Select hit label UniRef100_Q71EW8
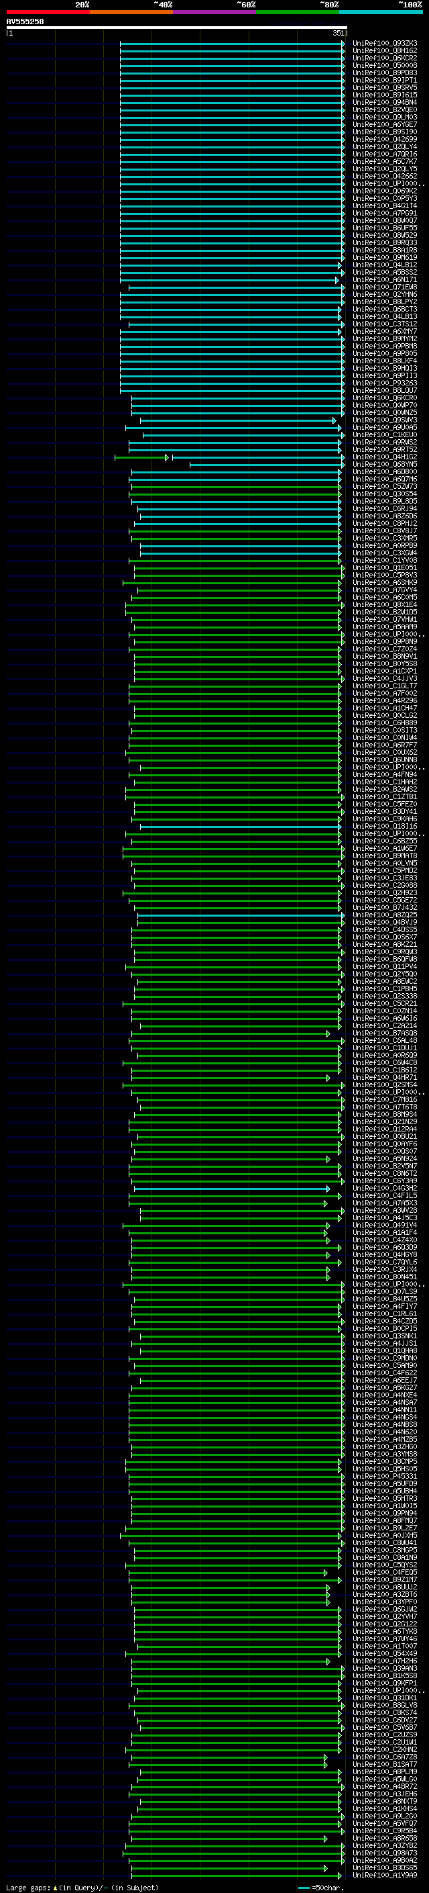 coord(385,287)
